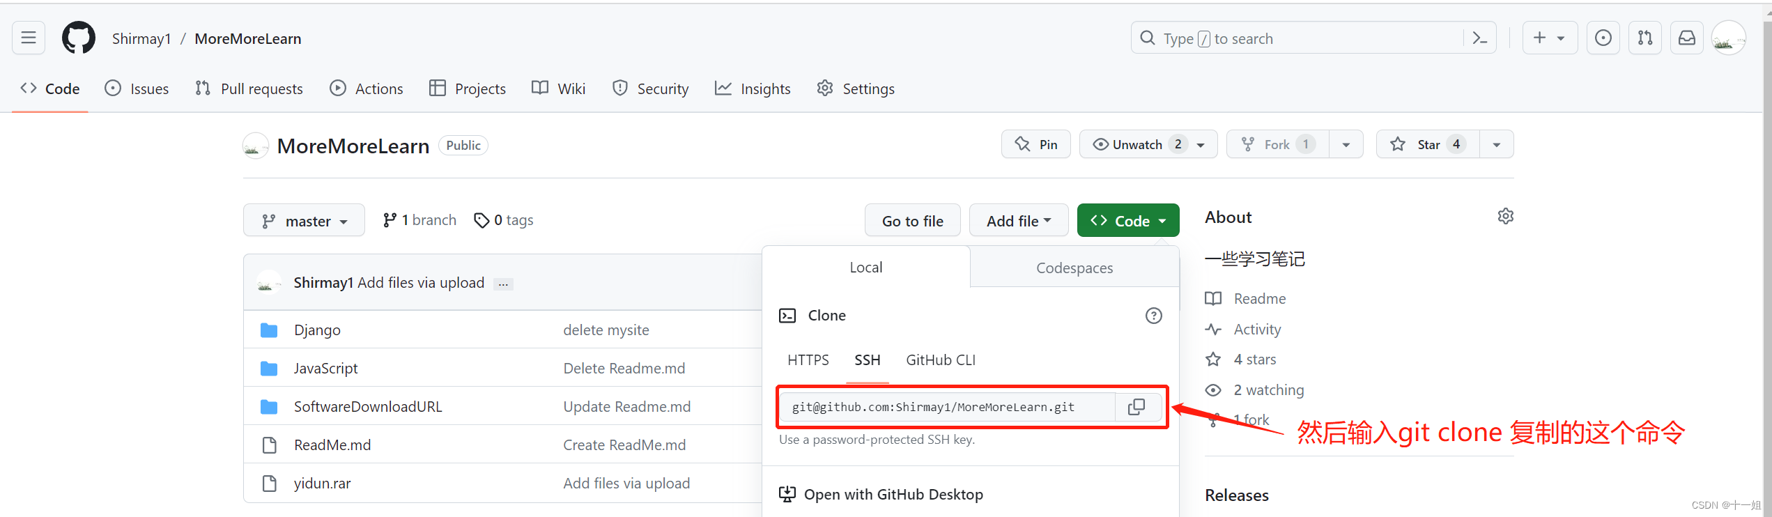Open the create new plus dropdown
1772x517 pixels.
pos(1550,38)
